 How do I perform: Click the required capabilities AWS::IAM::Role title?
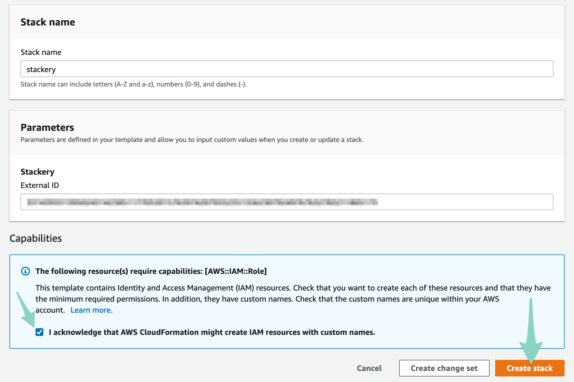click(x=151, y=271)
